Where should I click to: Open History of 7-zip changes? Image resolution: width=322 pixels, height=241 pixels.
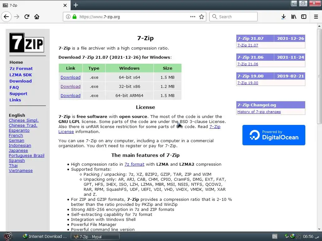point(259,112)
